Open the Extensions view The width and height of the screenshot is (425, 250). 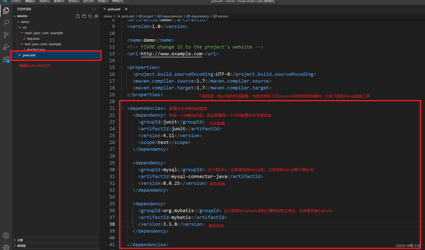pyautogui.click(x=6, y=59)
